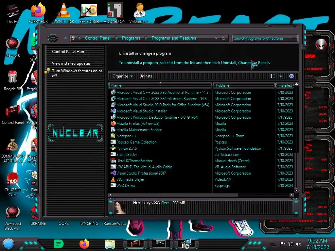Viewport: 335px width, 251px height.
Task: Select Visual Studio Professional 2017 entry
Action: pyautogui.click(x=141, y=173)
